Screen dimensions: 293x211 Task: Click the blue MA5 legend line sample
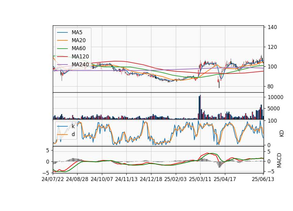pyautogui.click(x=62, y=33)
